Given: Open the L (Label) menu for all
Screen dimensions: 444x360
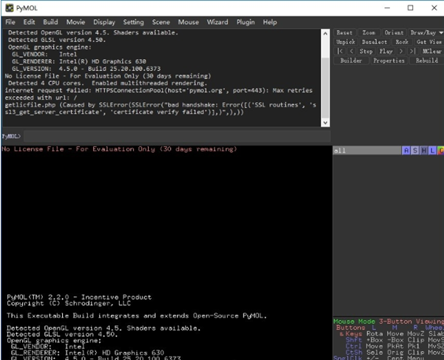Looking at the screenshot, I should point(432,150).
